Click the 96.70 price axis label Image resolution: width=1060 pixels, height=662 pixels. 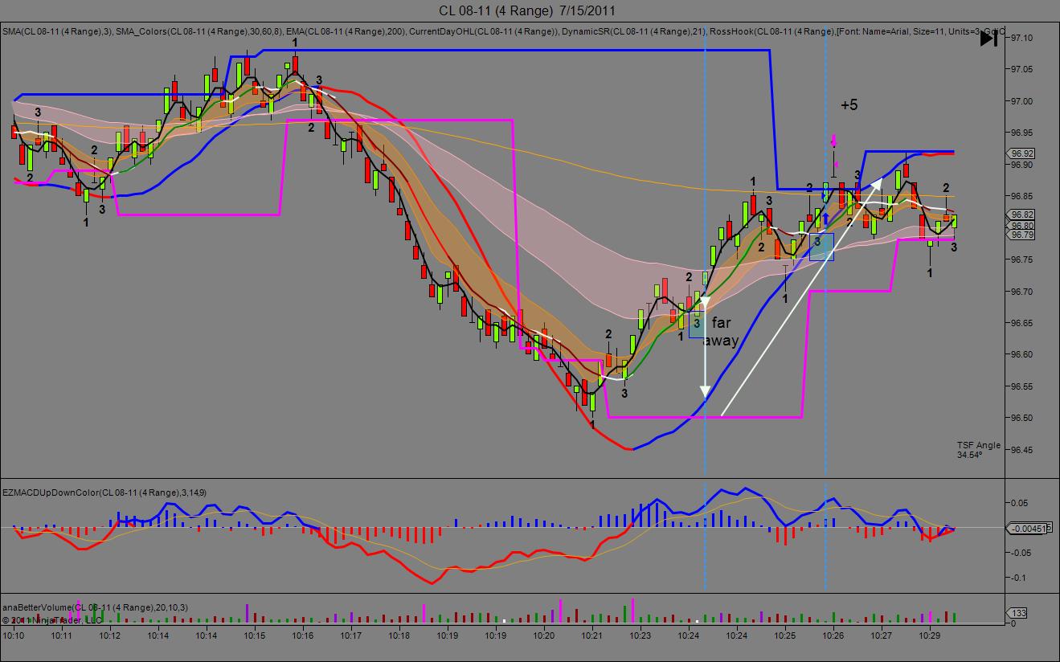(x=1023, y=291)
